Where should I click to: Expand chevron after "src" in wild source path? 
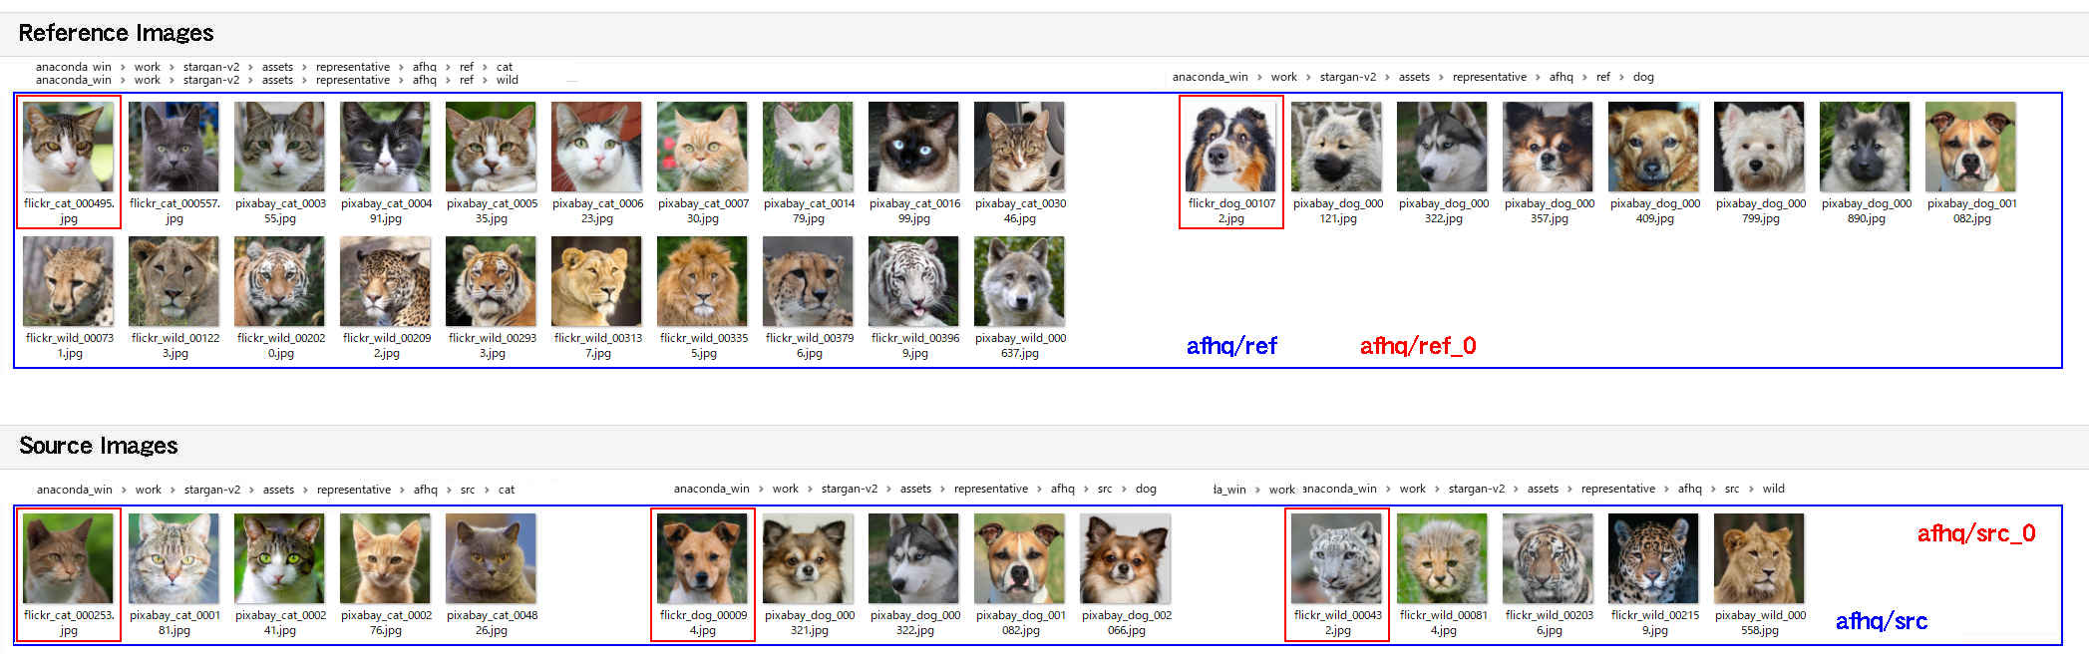click(1750, 489)
